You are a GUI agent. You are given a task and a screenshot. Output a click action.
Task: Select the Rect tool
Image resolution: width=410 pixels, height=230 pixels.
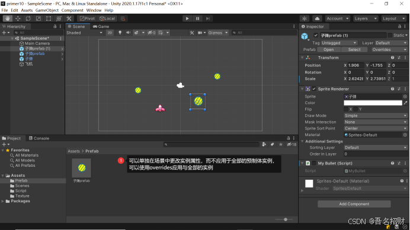[49, 18]
